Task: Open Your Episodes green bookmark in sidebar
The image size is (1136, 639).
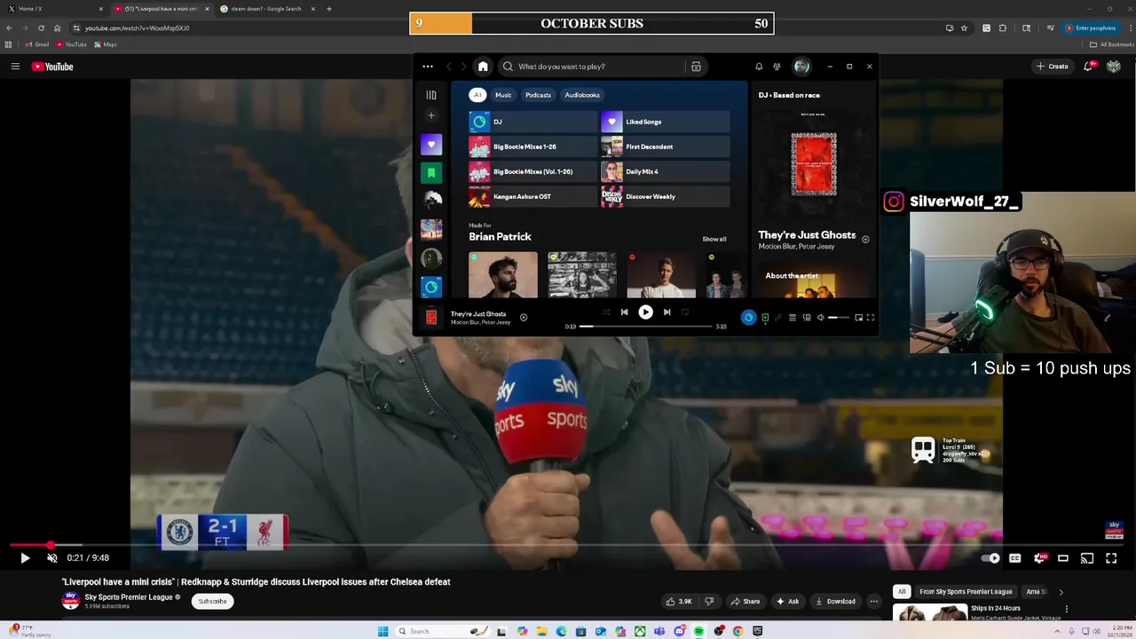Action: pyautogui.click(x=431, y=173)
